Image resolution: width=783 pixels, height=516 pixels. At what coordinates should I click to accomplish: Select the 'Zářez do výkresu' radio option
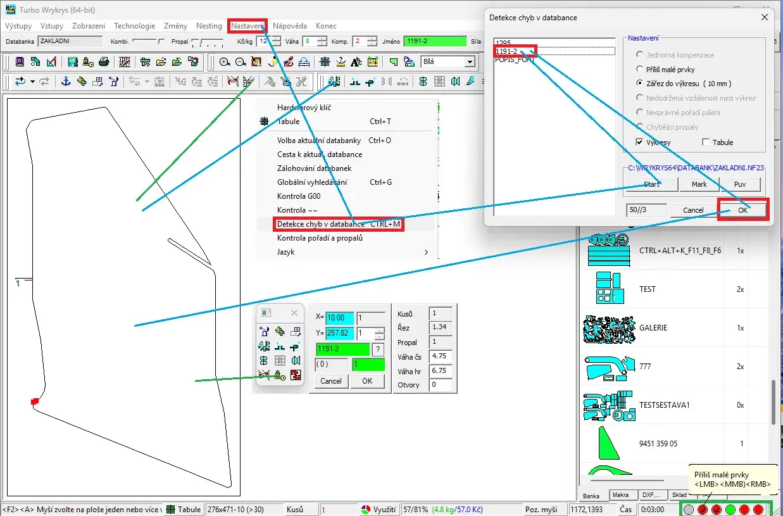[640, 84]
